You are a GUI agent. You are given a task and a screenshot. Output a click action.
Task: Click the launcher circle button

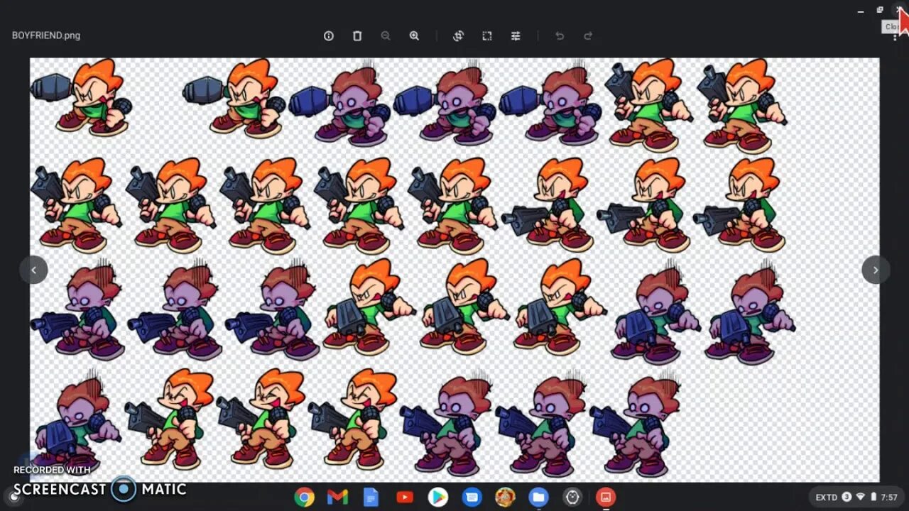(13, 496)
